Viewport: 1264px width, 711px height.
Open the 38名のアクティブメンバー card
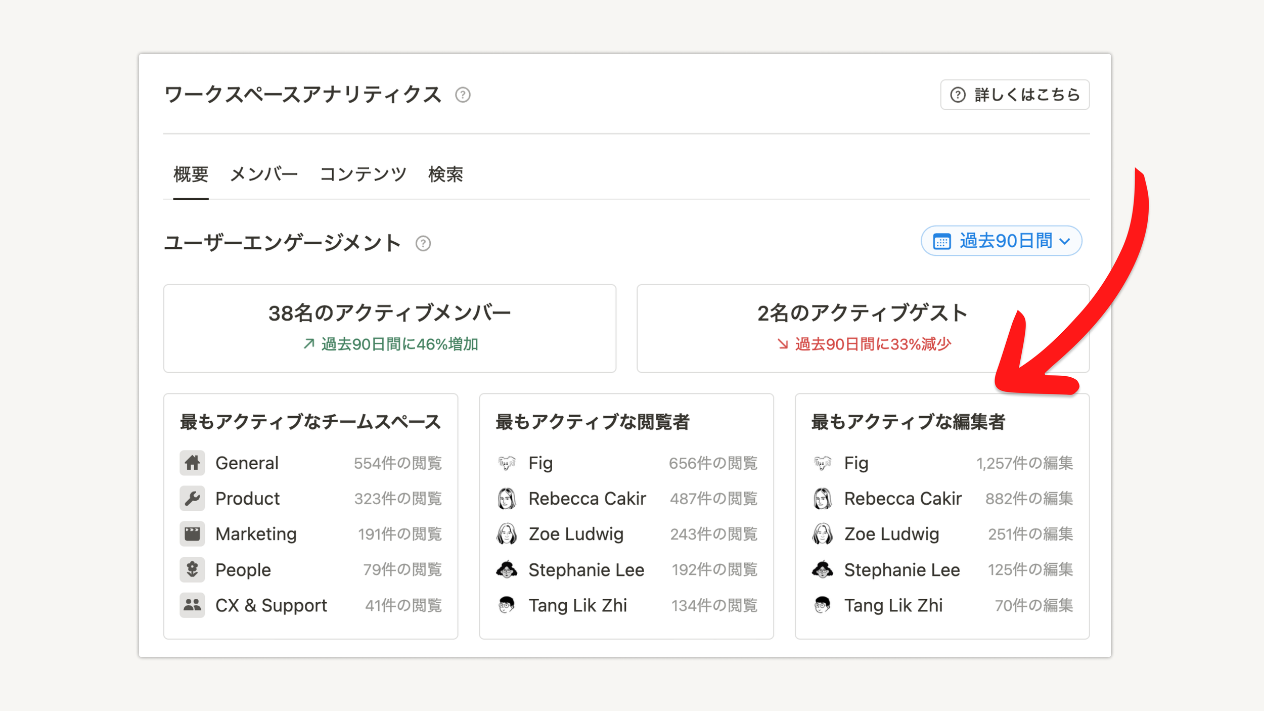[x=389, y=328]
